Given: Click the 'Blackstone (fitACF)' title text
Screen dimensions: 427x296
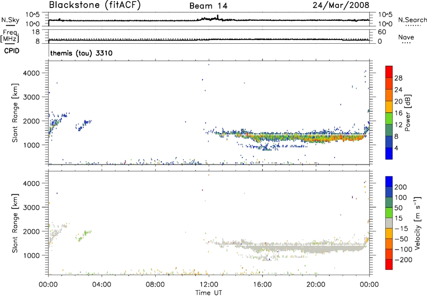Looking at the screenshot, I should pos(95,5).
